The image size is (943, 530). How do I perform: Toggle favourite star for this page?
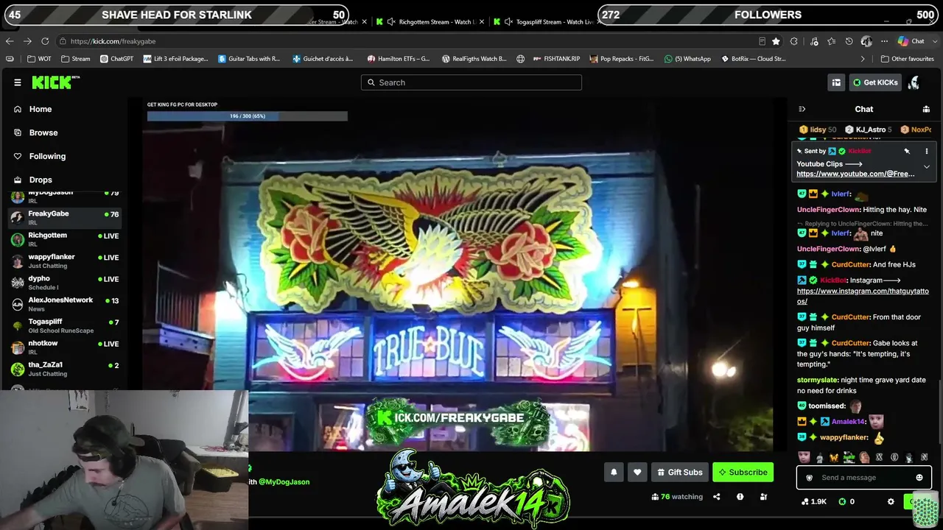tap(776, 41)
